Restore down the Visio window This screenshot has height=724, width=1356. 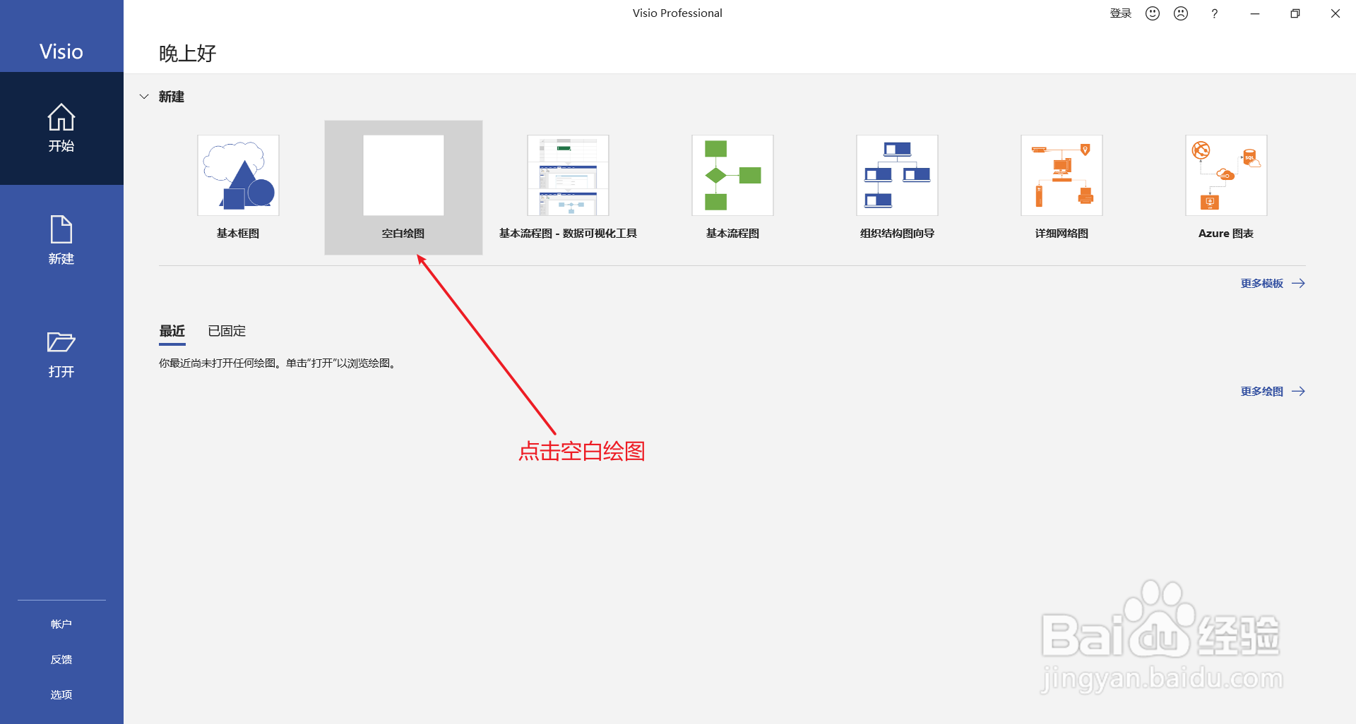1295,13
